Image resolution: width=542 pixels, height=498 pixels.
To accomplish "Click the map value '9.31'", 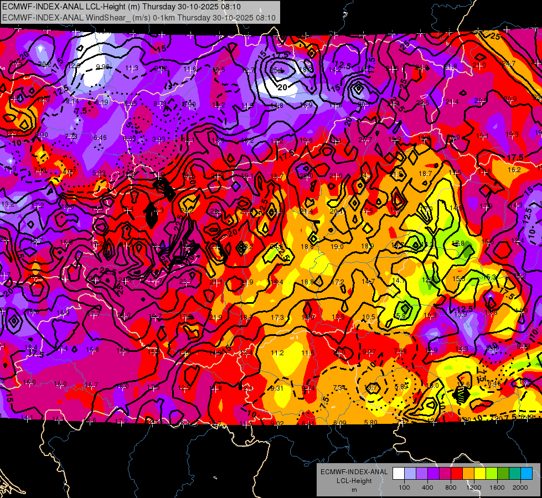I will (277, 388).
